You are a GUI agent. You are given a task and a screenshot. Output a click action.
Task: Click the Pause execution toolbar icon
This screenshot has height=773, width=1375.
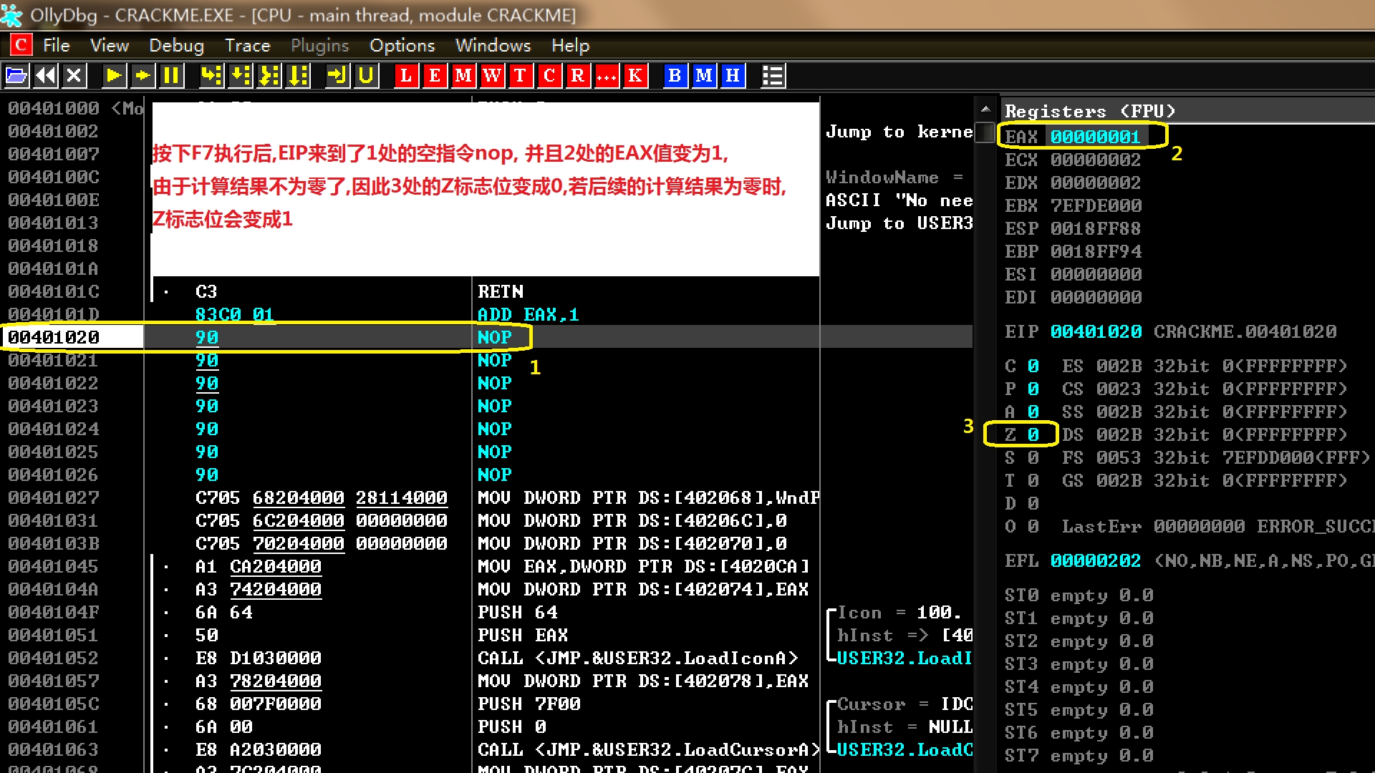[171, 75]
